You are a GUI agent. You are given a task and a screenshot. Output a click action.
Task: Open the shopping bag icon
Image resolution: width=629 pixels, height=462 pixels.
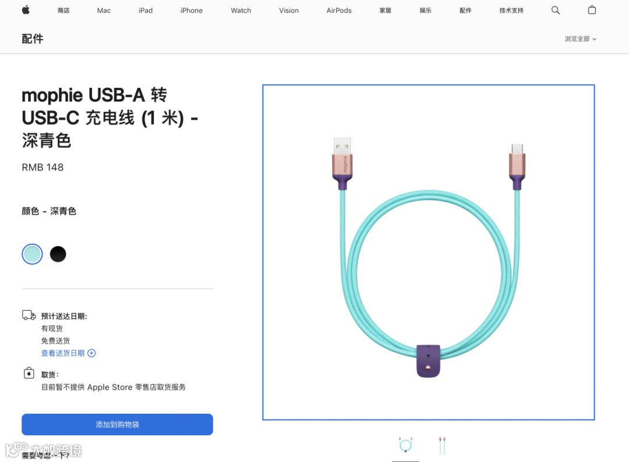[x=592, y=10]
